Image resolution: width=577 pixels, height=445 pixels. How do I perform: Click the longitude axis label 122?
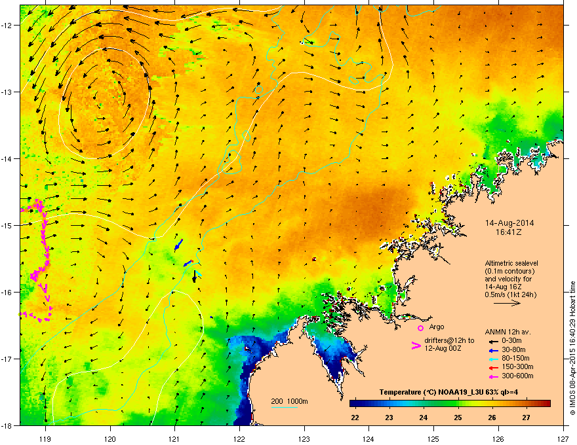point(239,438)
